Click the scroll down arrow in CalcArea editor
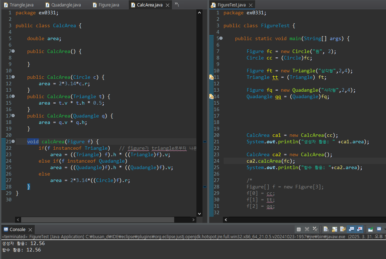This screenshot has height=259, width=386. 200,214
